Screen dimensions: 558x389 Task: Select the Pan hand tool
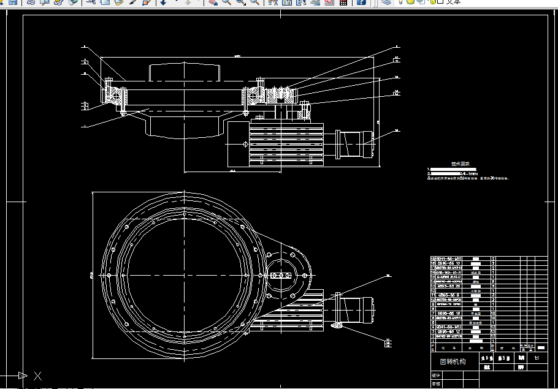point(213,2)
